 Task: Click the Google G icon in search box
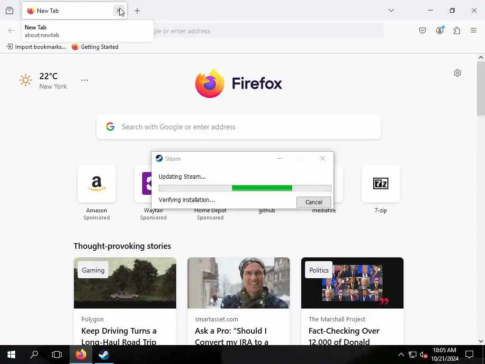[x=110, y=127]
